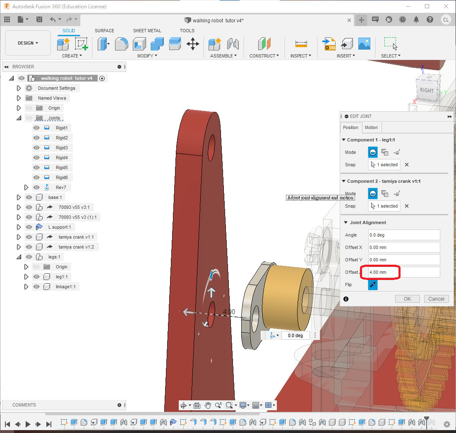Click the Save icon in toolbar
This screenshot has width=456, height=433.
pyautogui.click(x=39, y=19)
